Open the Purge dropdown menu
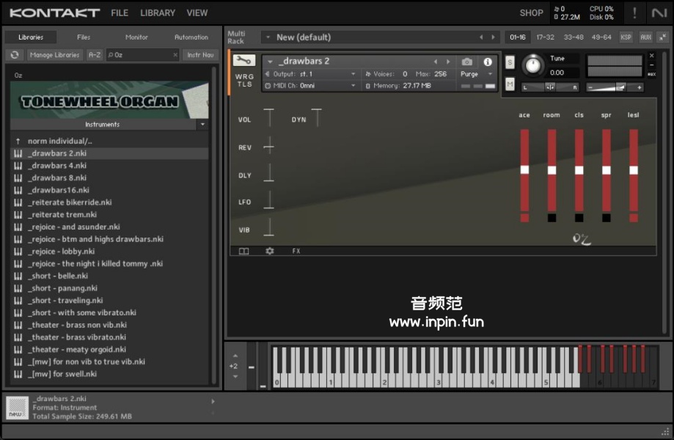This screenshot has height=440, width=674. click(477, 74)
